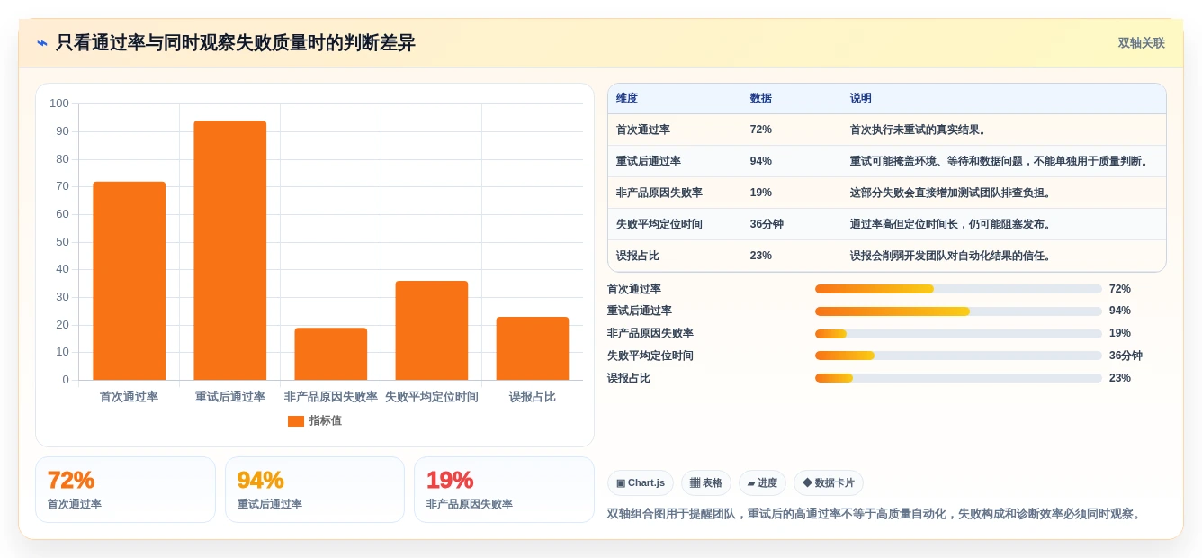This screenshot has height=558, width=1202.
Task: Click the 重试后通过率 progress bar
Action: coord(958,311)
